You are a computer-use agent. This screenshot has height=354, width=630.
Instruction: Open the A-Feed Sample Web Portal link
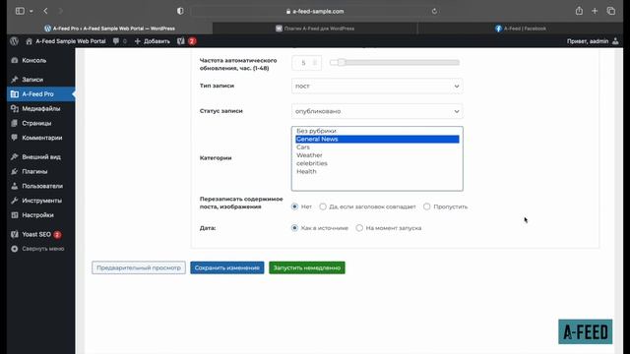(66, 41)
